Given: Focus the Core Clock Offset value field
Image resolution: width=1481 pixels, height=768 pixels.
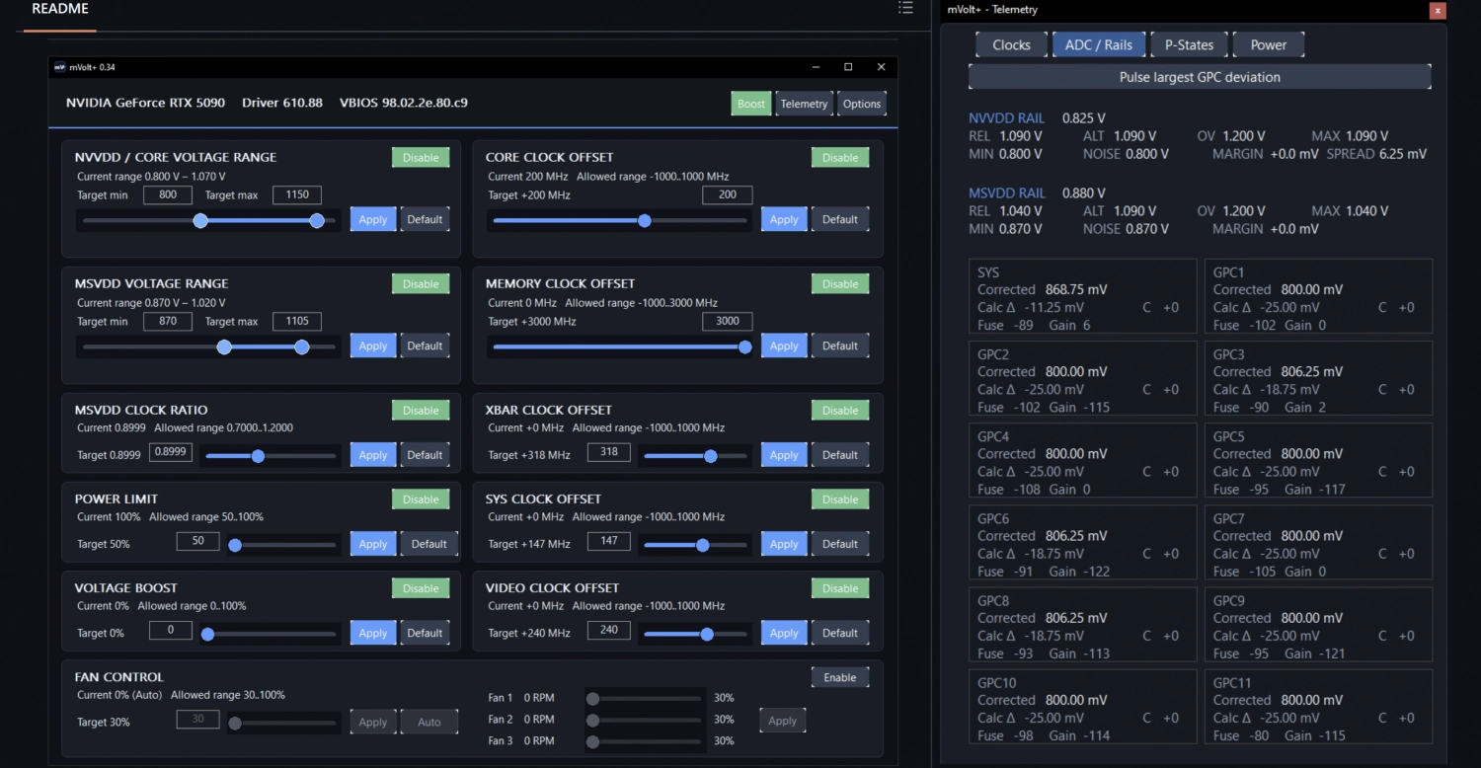Looking at the screenshot, I should point(728,194).
